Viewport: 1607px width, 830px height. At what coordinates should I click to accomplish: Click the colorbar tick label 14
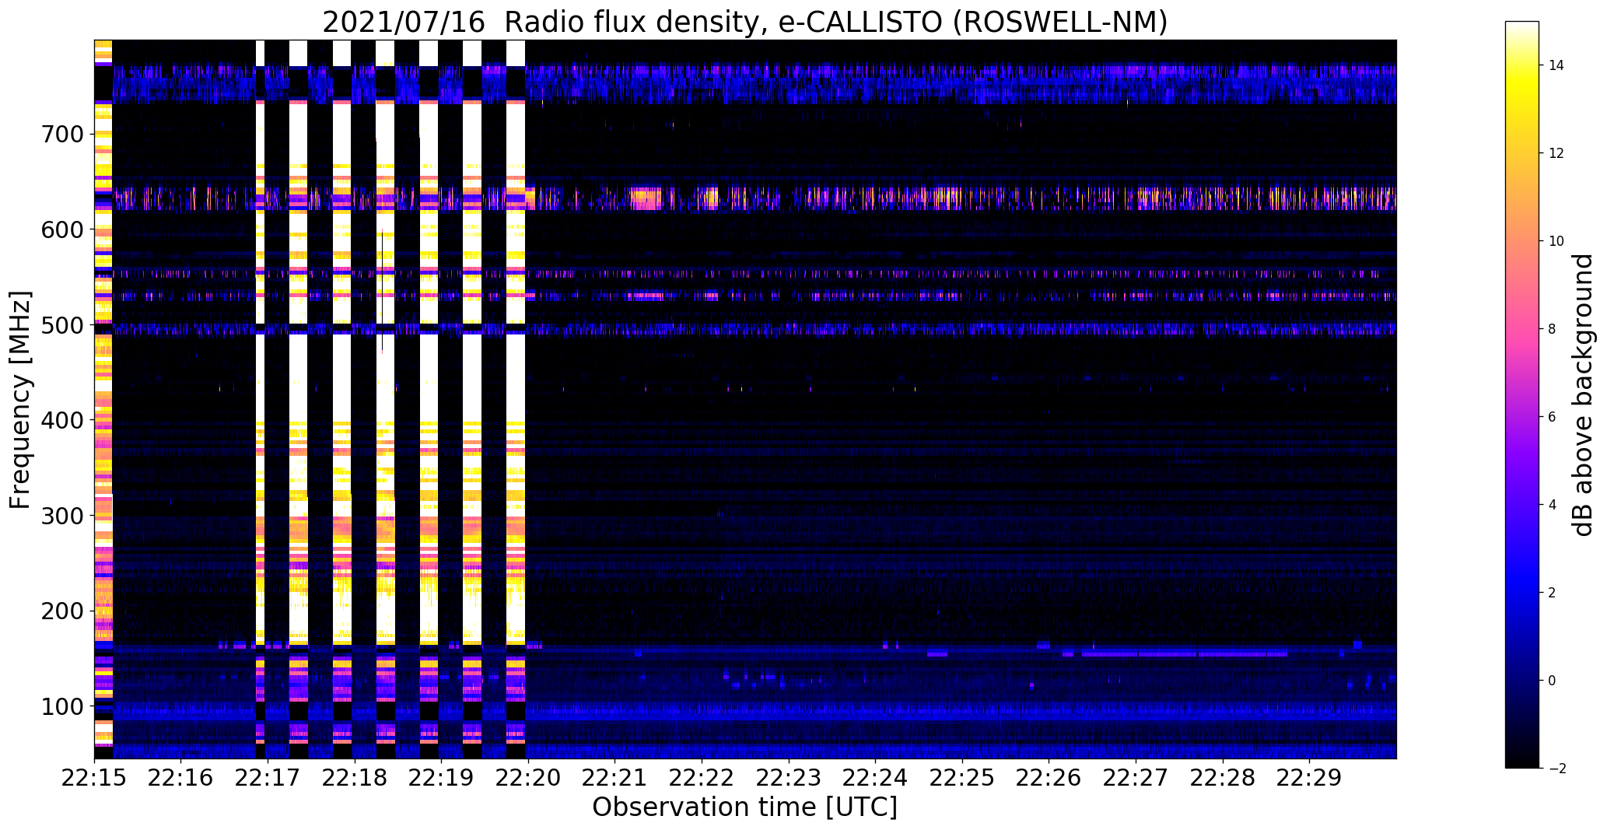(x=1556, y=65)
